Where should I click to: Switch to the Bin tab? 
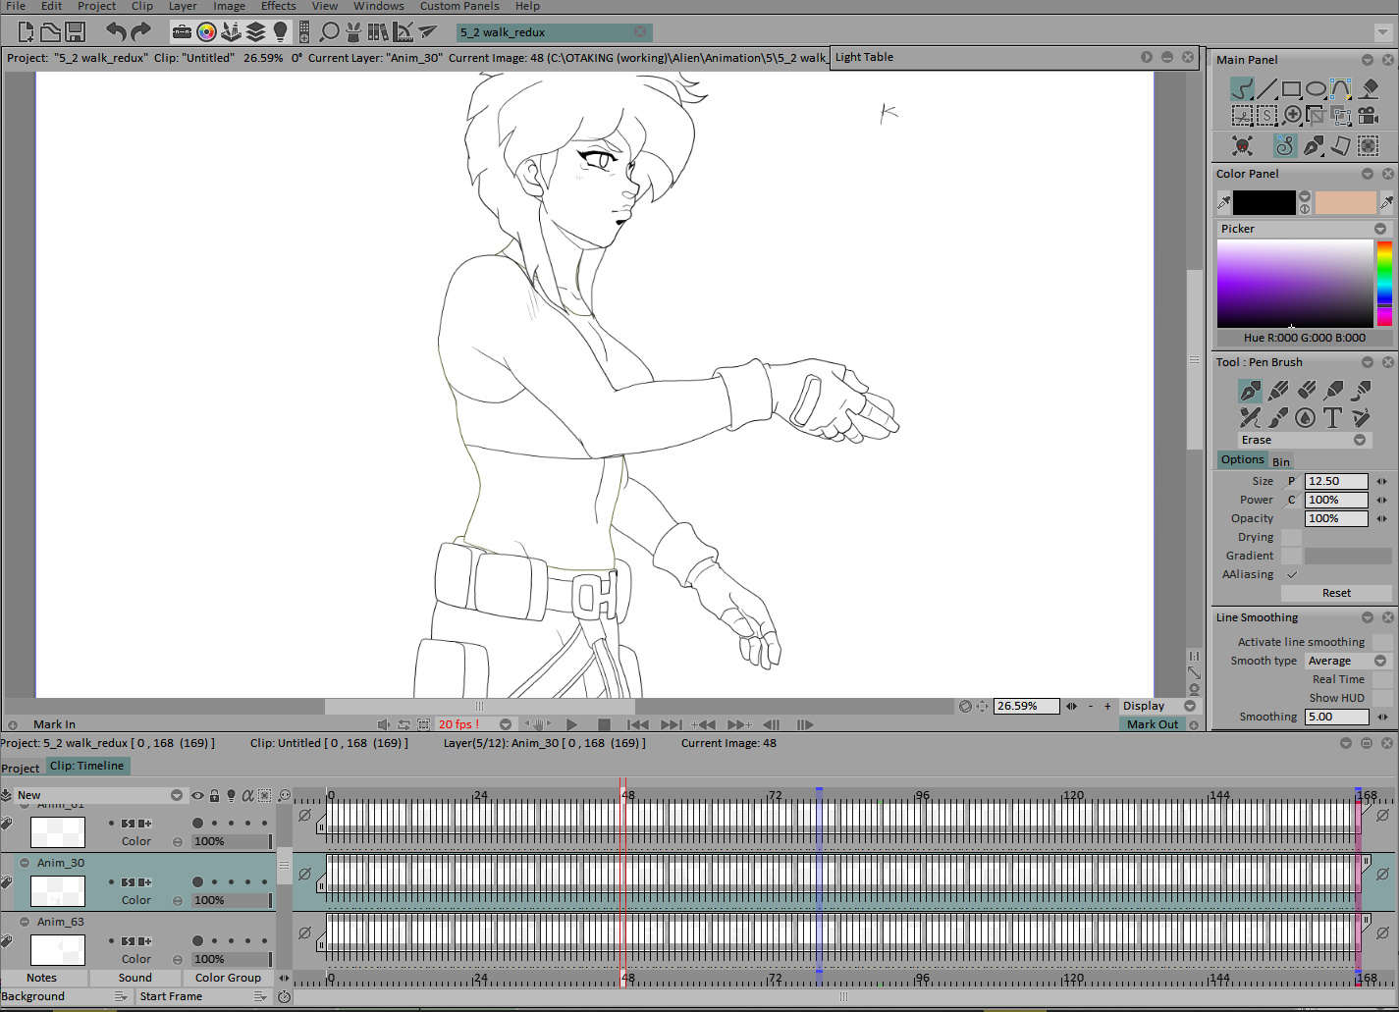[x=1281, y=461]
